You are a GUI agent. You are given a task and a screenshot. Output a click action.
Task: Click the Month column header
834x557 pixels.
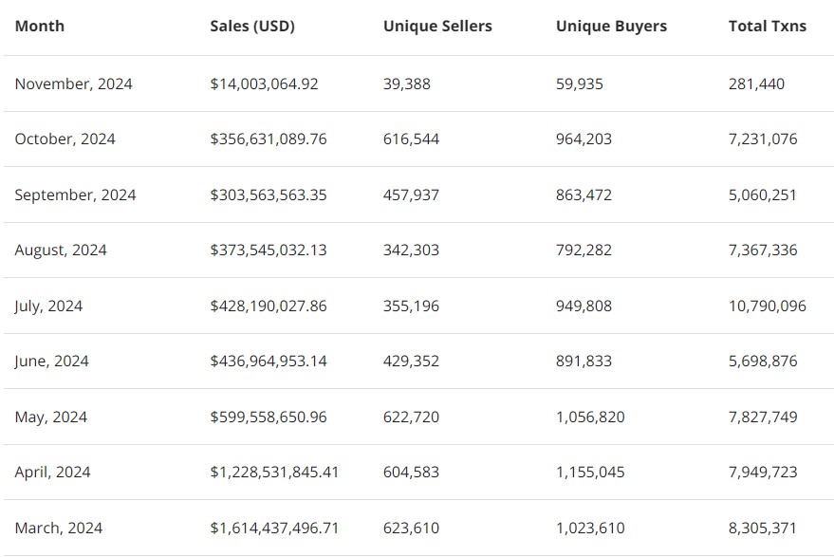tap(40, 27)
